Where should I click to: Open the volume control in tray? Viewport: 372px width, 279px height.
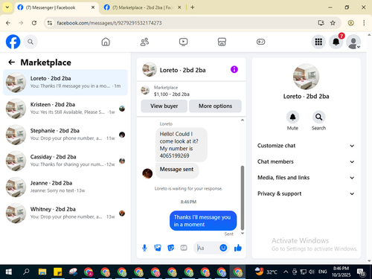pyautogui.click(x=312, y=272)
